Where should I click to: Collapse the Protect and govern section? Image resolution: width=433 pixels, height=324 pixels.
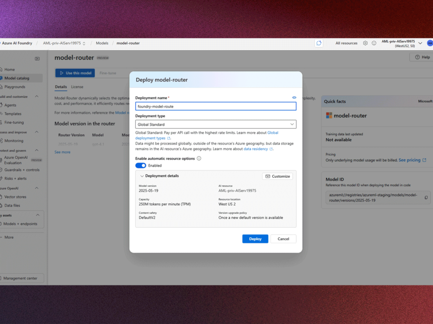(37, 150)
